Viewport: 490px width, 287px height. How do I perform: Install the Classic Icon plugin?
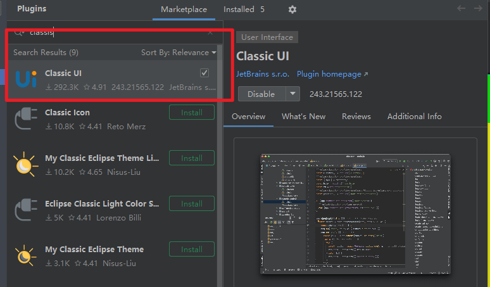click(192, 113)
